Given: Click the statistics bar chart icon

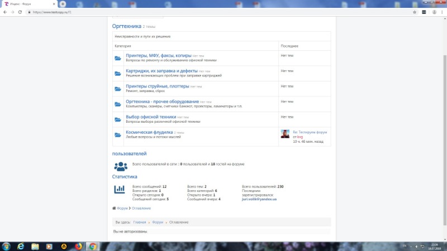Looking at the screenshot, I should [120, 190].
